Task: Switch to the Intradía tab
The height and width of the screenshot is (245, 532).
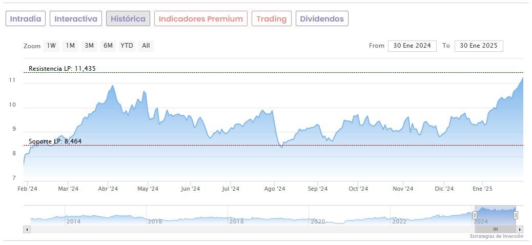Action: 26,19
